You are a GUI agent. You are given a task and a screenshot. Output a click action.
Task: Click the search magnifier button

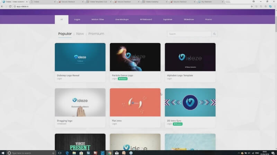click(214, 34)
